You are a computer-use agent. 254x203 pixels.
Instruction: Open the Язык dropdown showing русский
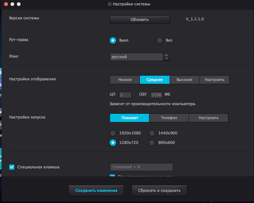coord(140,57)
